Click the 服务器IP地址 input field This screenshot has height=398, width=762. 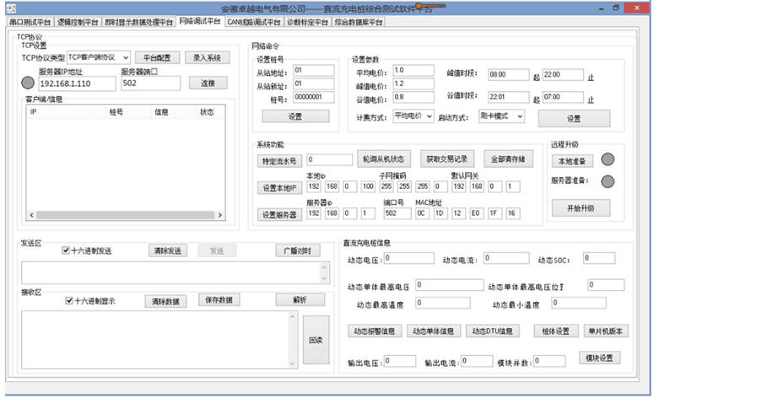(77, 84)
